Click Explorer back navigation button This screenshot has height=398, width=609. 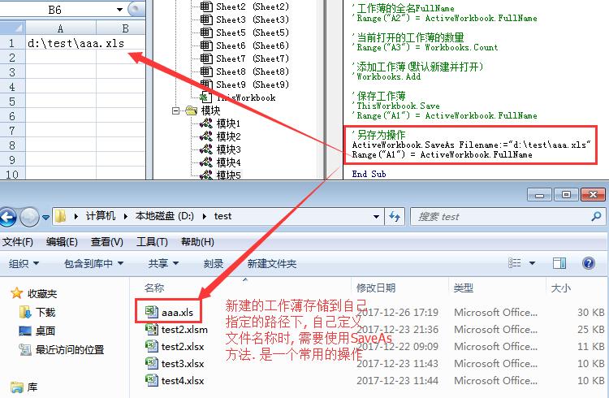[7, 217]
